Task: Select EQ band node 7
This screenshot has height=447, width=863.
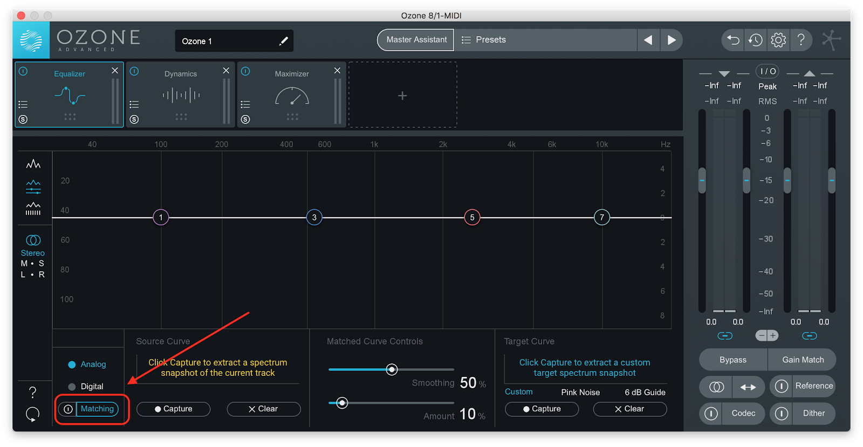Action: point(602,217)
